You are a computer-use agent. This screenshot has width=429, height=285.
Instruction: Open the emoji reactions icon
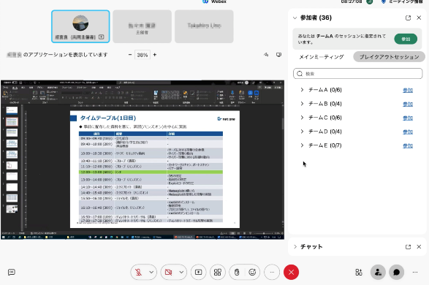coord(252,272)
